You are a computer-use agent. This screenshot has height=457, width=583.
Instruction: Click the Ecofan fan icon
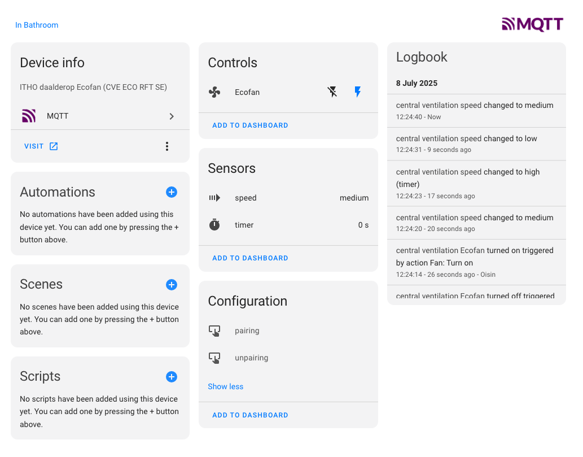coord(214,92)
